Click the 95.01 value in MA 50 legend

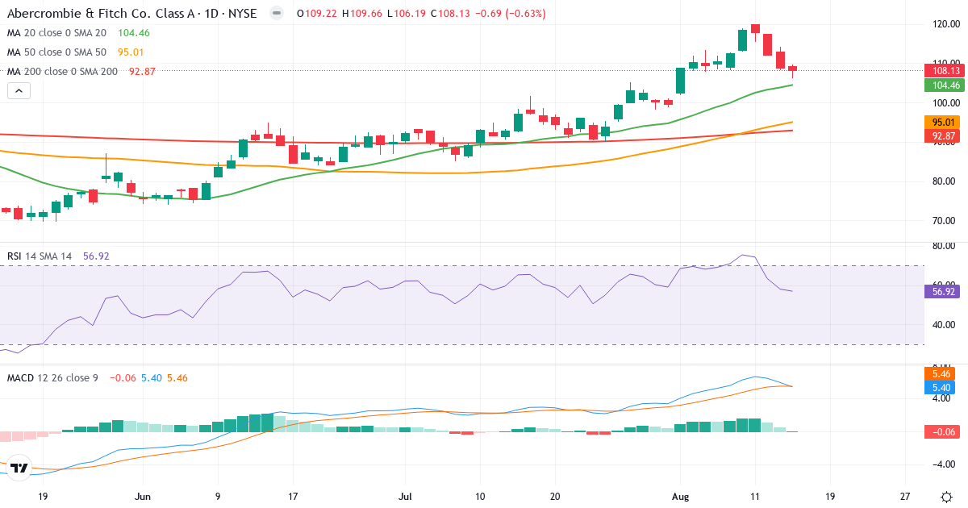coord(131,52)
